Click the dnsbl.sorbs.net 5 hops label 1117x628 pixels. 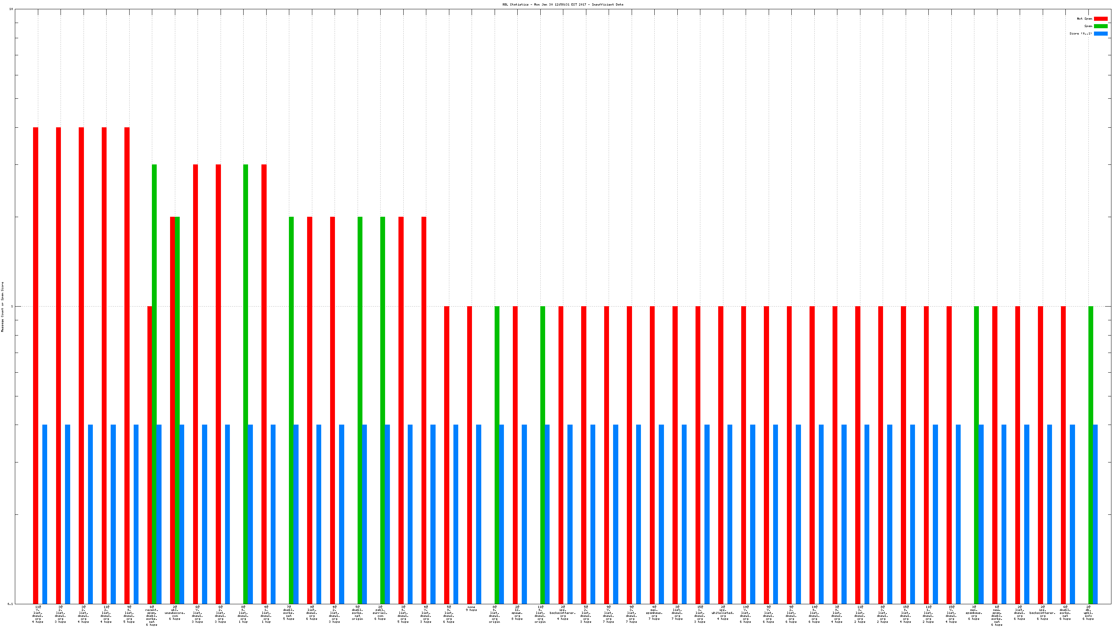[x=289, y=612]
